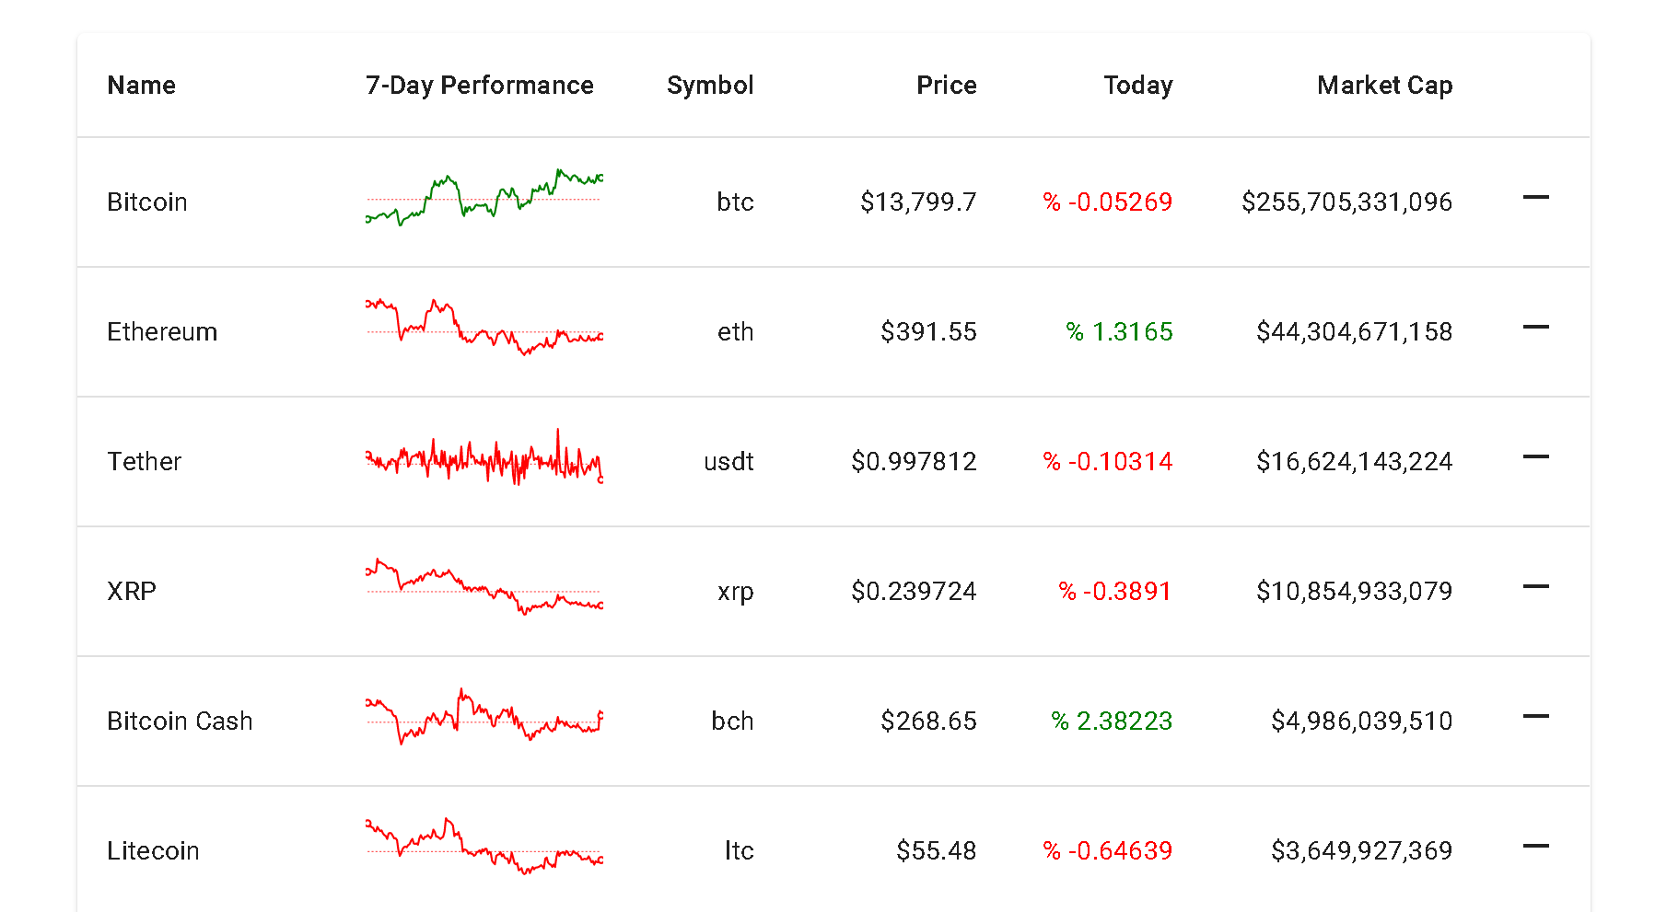
Task: Select the Bitcoin name cell
Action: pos(147,202)
